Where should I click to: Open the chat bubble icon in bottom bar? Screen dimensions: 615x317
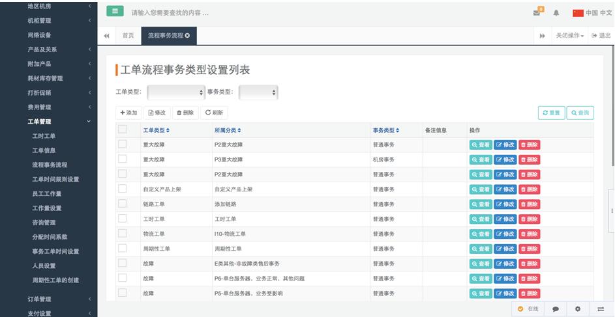tap(556, 309)
